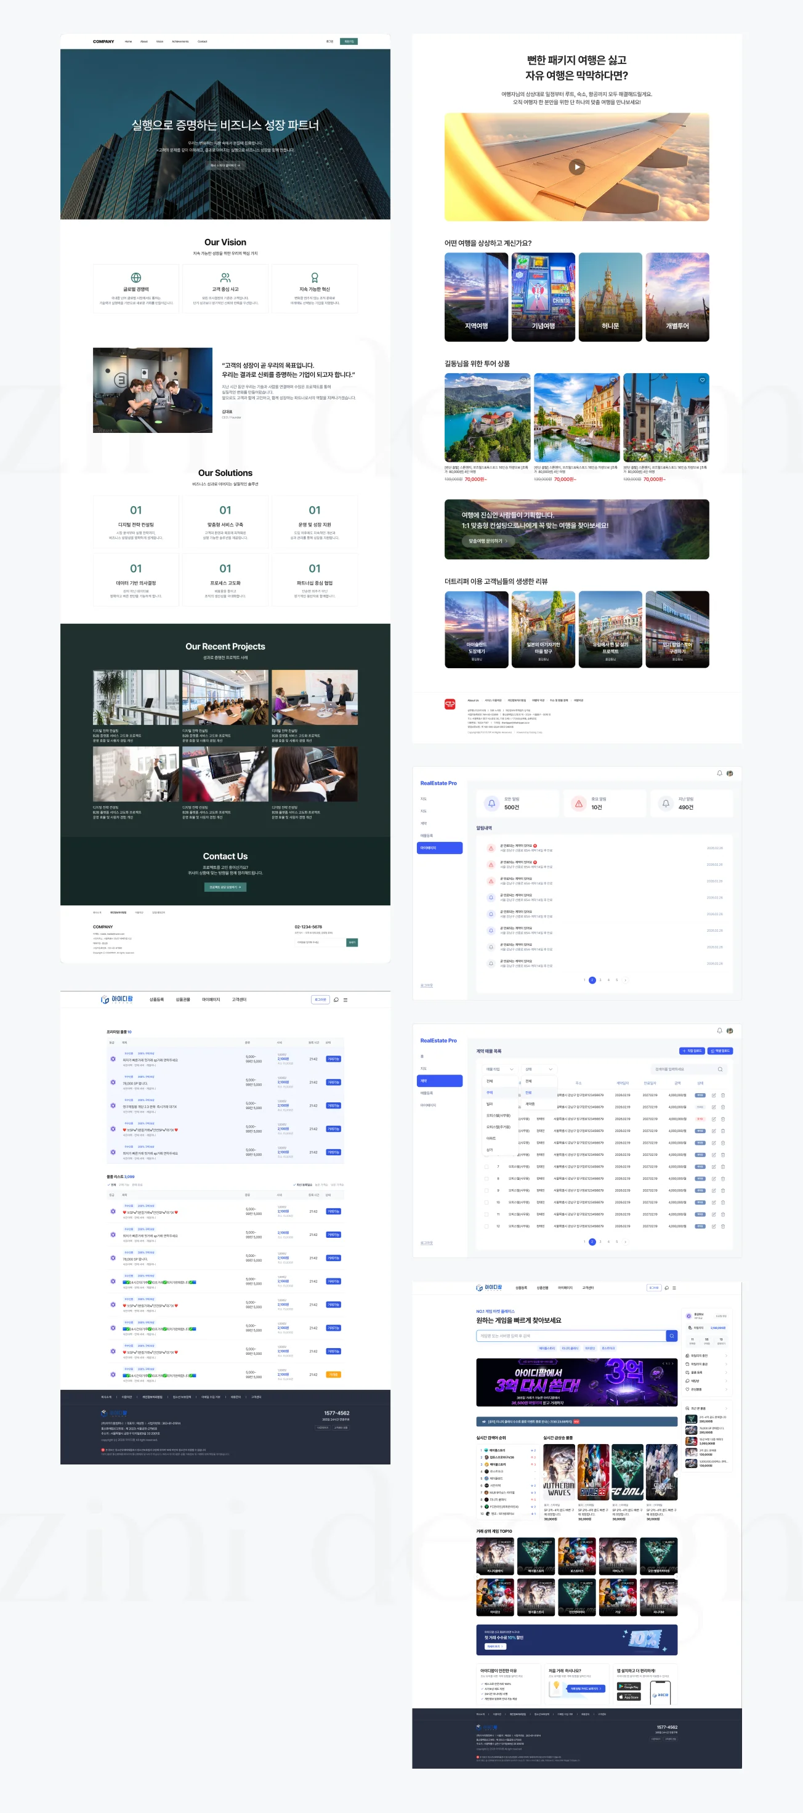The width and height of the screenshot is (803, 1813).
Task: Go to page 3 in the 알림내역 pagination
Action: click(x=600, y=980)
